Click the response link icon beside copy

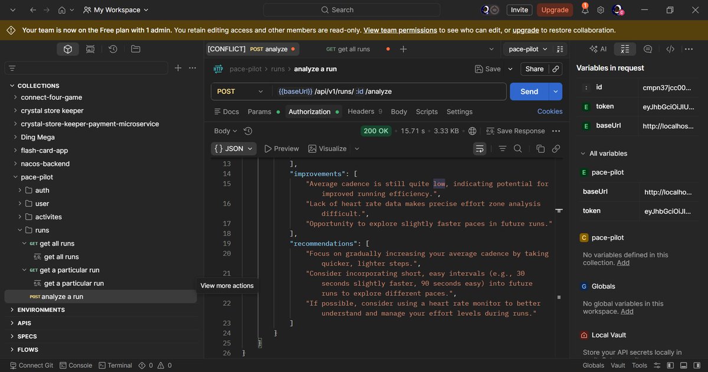pyautogui.click(x=555, y=149)
